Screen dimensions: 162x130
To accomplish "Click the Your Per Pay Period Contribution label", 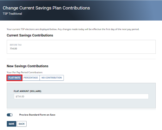I will pos(25,72).
